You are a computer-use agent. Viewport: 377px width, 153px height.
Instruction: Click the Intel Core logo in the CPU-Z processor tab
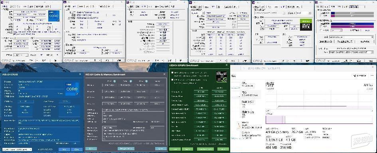(54, 16)
